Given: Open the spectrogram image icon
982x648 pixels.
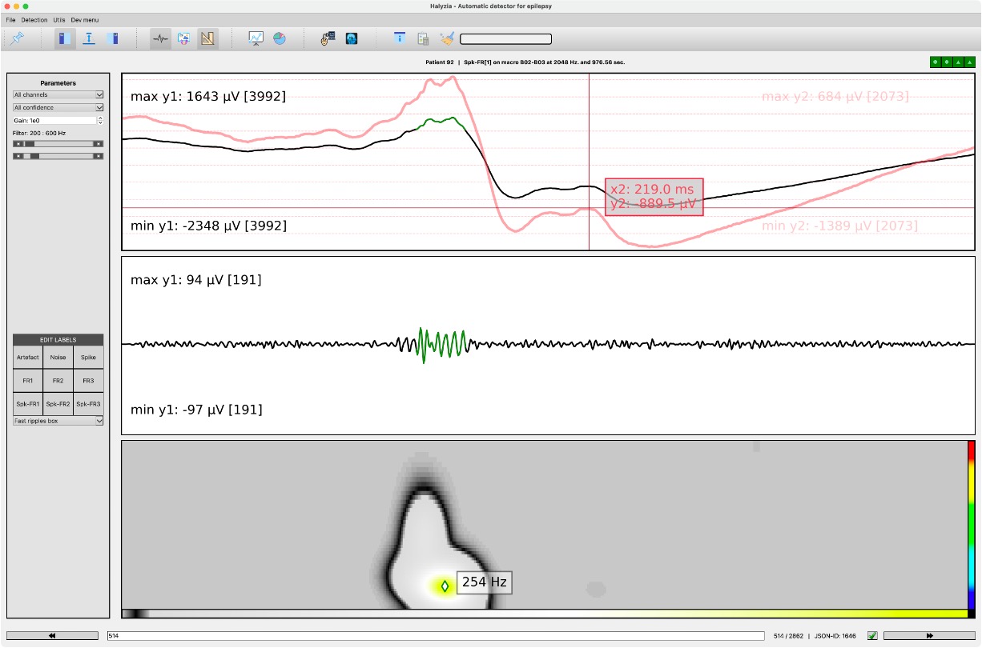Looking at the screenshot, I should click(x=183, y=38).
